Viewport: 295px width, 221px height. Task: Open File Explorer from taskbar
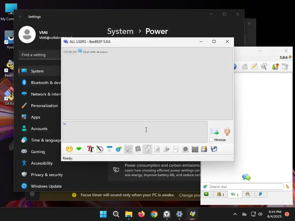(129, 214)
